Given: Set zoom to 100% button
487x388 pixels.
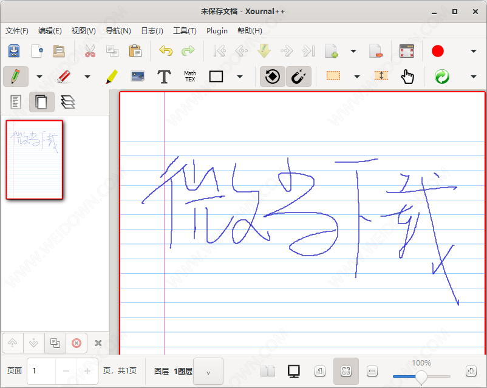Looking at the screenshot, I should 320,371.
